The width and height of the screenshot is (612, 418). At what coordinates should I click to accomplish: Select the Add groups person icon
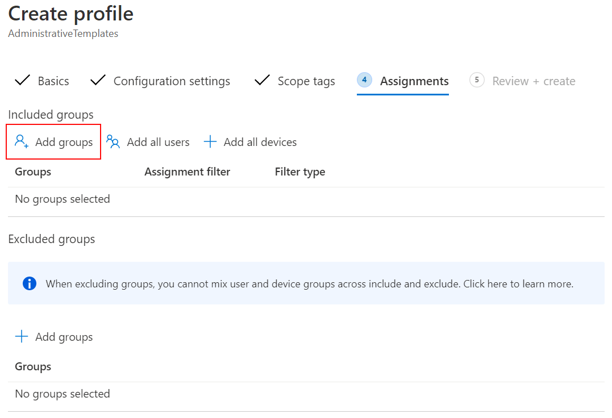pyautogui.click(x=21, y=141)
